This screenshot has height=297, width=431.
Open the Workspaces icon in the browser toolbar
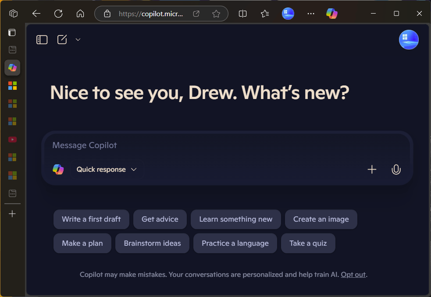(13, 14)
